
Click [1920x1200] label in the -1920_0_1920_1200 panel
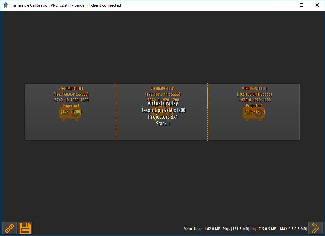pos(254,111)
